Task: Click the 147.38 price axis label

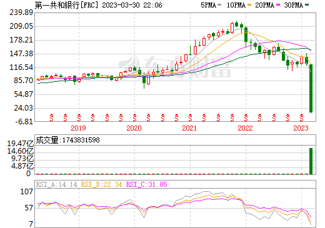Action: [x=21, y=54]
